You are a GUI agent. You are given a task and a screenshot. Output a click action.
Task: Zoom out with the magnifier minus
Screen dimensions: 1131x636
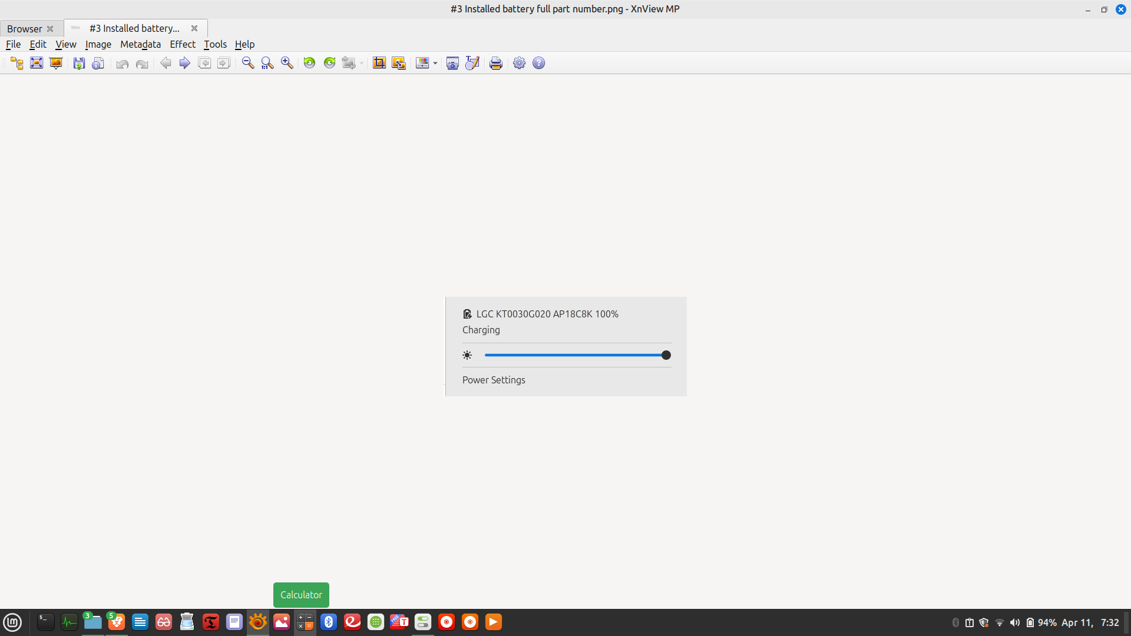click(248, 63)
